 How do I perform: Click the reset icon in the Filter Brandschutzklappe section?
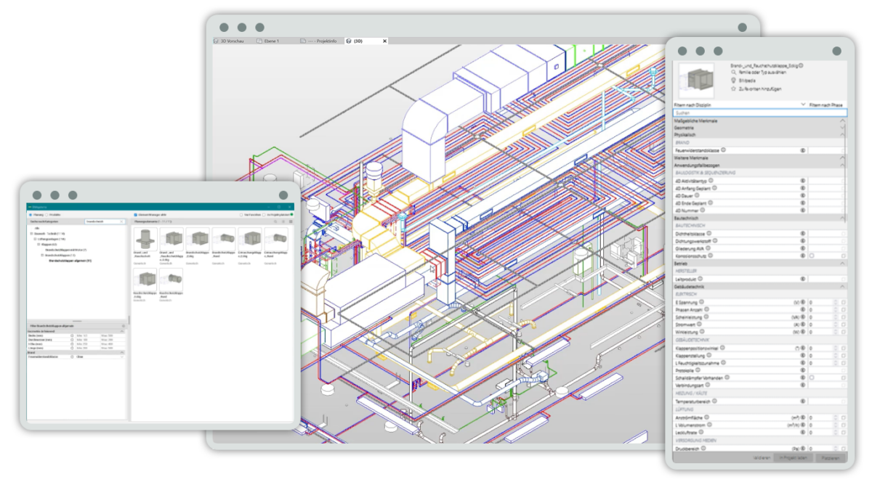[124, 327]
